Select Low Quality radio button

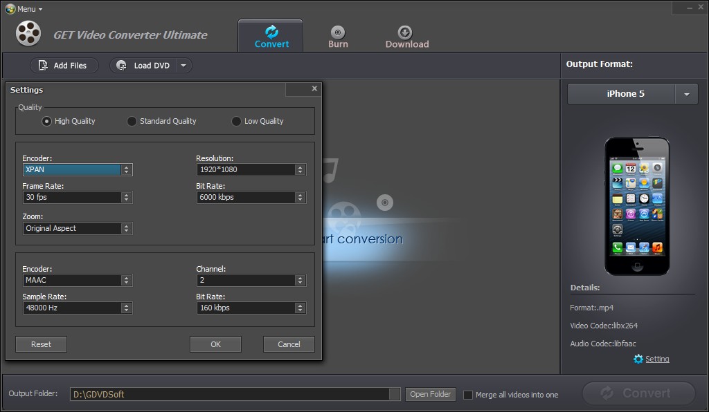tap(236, 122)
